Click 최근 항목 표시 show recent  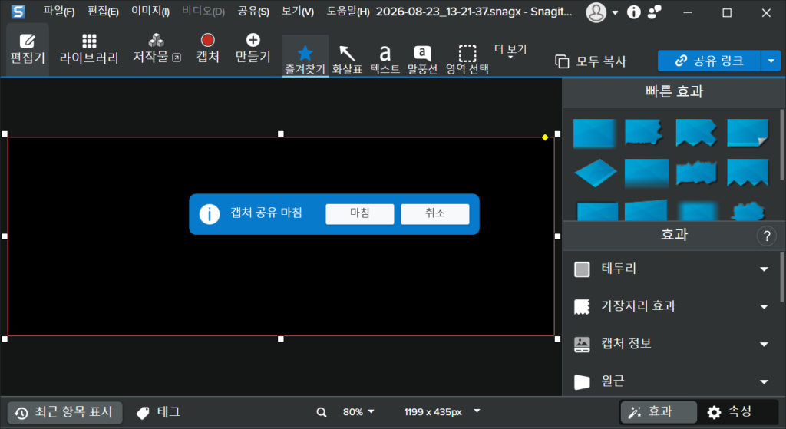click(64, 412)
